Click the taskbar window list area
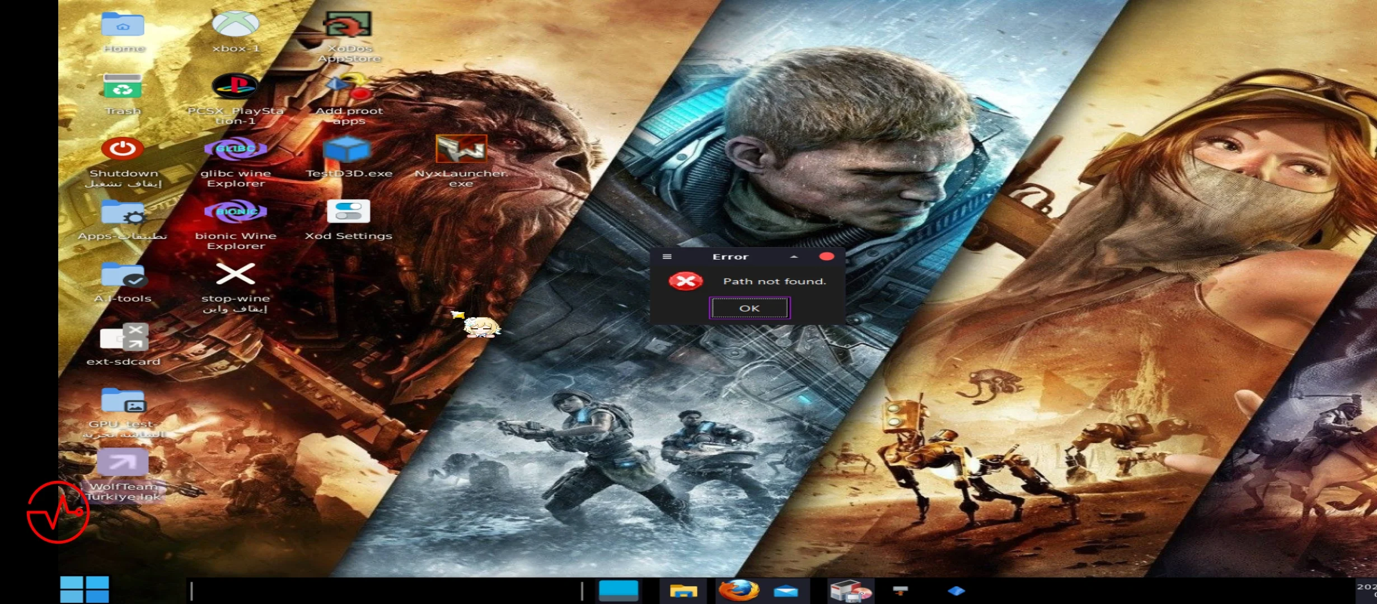The image size is (1377, 604). [386, 591]
